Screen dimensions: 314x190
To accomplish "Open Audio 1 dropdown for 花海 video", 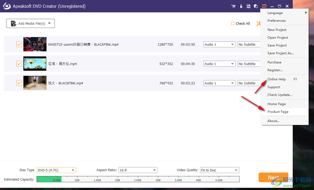I will [219, 64].
